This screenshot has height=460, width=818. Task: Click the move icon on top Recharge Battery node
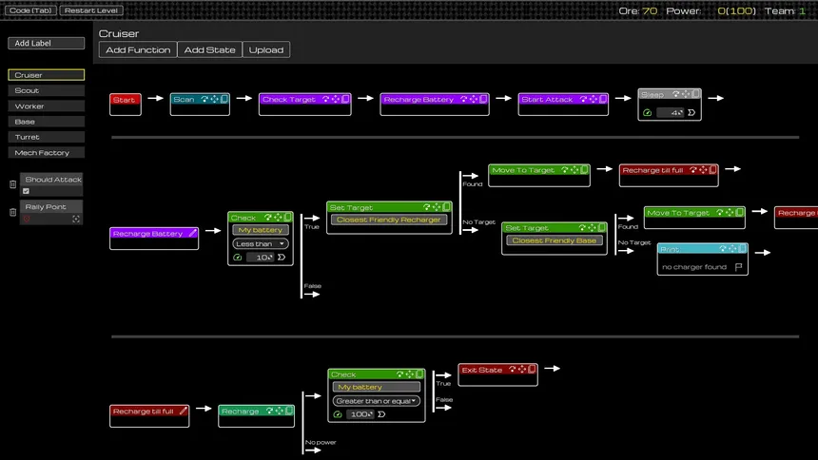tap(474, 99)
